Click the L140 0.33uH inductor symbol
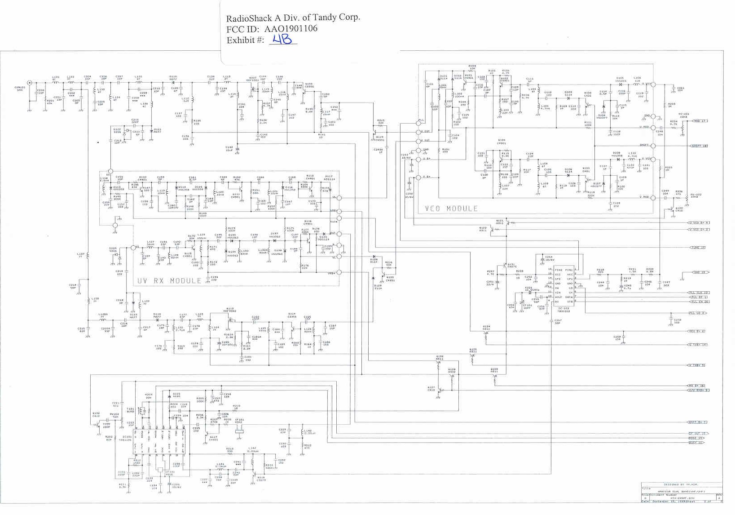Screen dimensions: 735x515 pyautogui.click(x=303, y=431)
